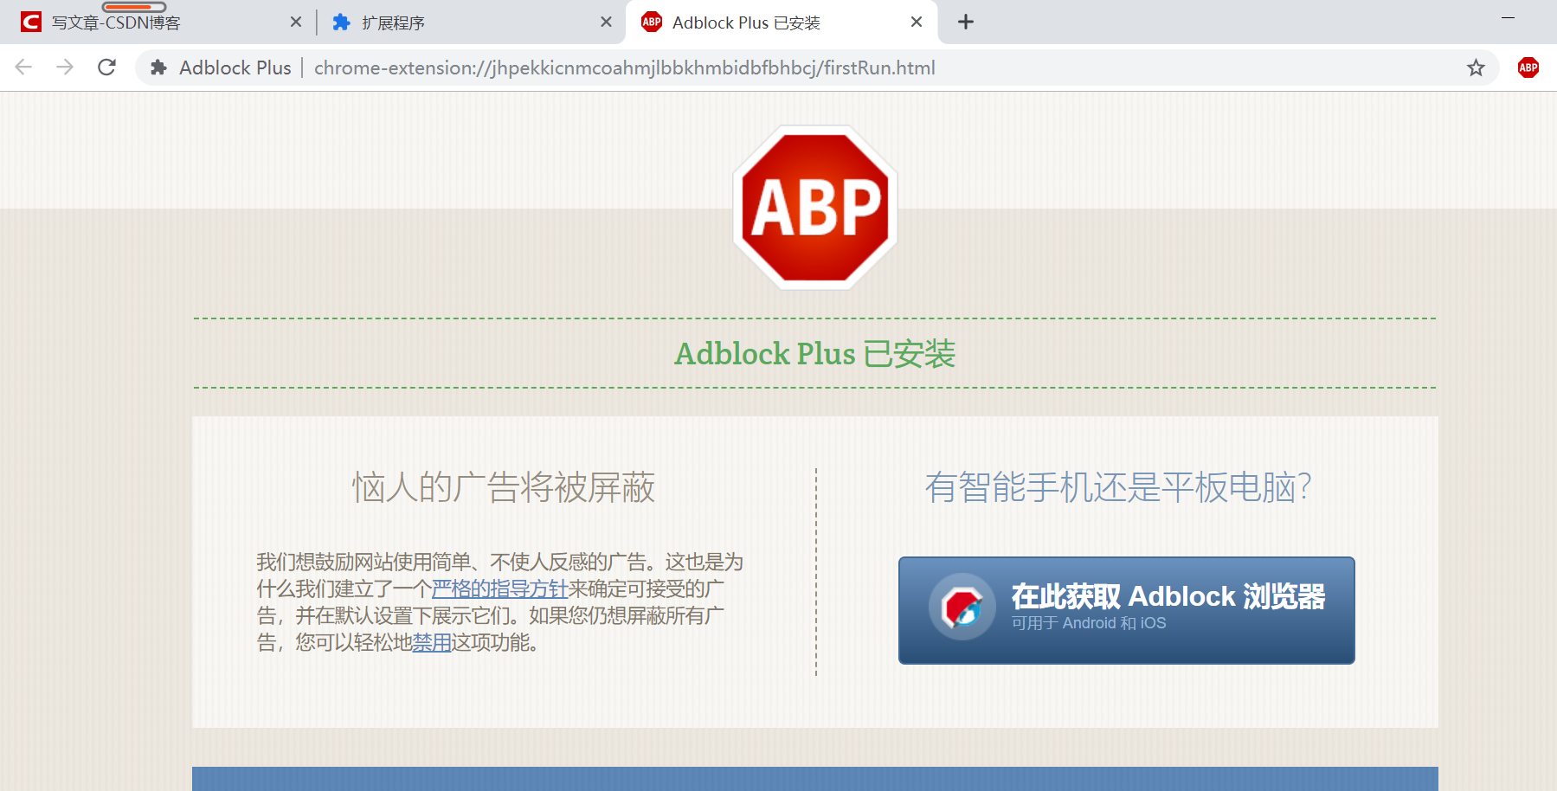The width and height of the screenshot is (1557, 791).
Task: Minimize the browser window
Action: coord(1509,17)
